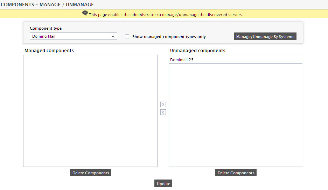The height and width of the screenshot is (190, 328).
Task: Open Manage/Unmanage By Systems
Action: (x=265, y=36)
